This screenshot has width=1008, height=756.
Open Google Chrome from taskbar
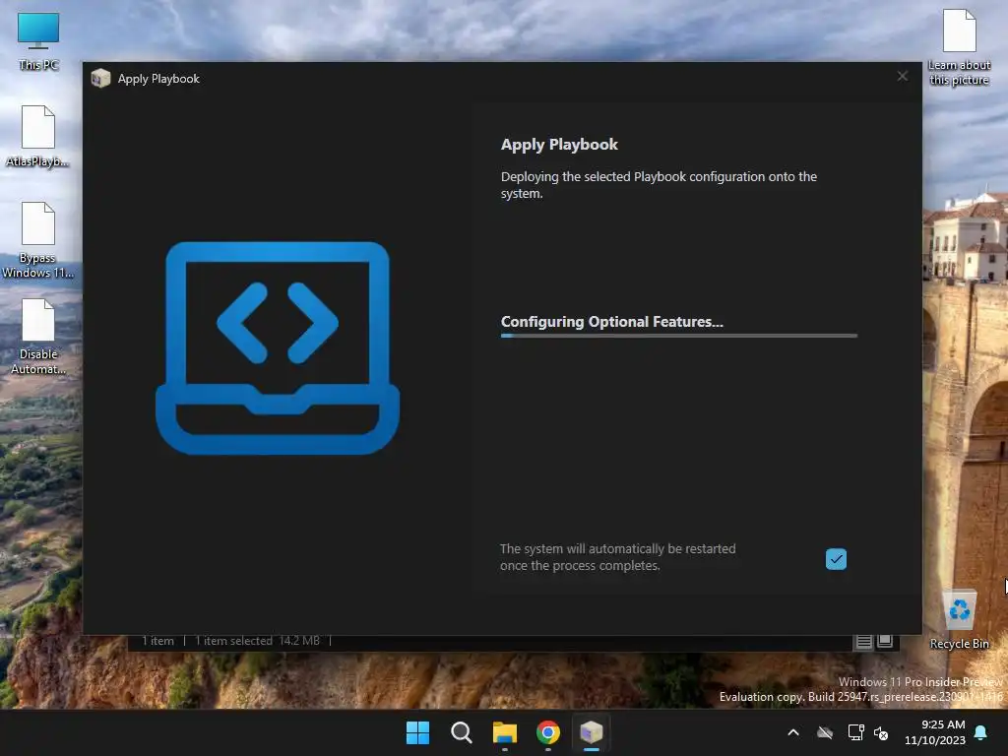coord(548,732)
